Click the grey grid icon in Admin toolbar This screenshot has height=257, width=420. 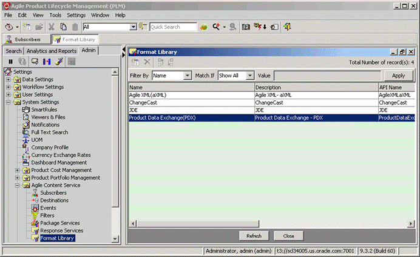[x=72, y=62]
